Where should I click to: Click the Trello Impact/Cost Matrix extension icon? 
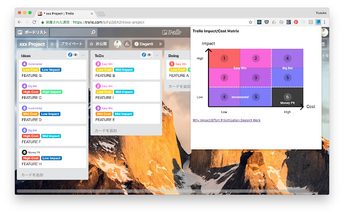tap(318, 22)
